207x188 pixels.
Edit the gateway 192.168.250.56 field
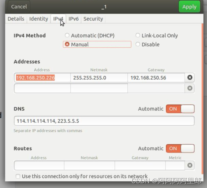[156, 78]
